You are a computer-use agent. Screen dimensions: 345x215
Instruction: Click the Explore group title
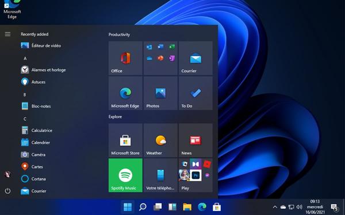115,117
